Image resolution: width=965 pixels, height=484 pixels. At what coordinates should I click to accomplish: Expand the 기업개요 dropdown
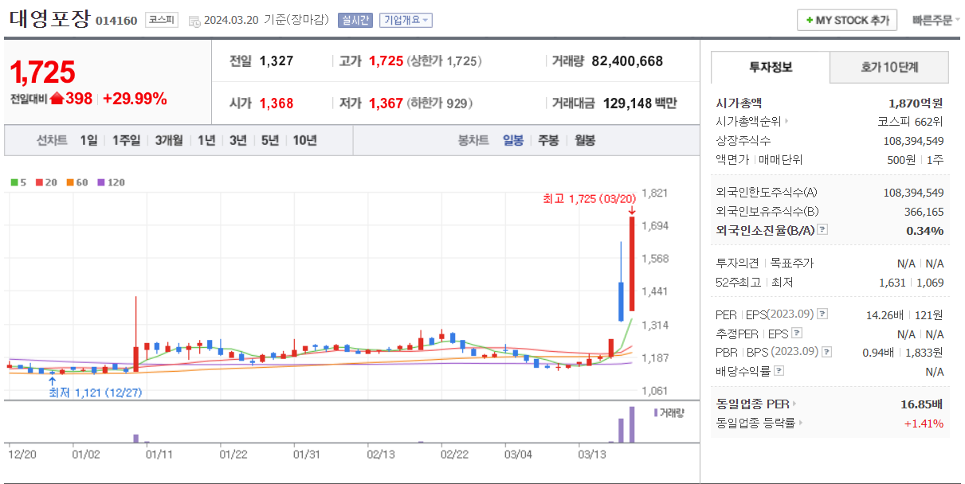pyautogui.click(x=406, y=20)
